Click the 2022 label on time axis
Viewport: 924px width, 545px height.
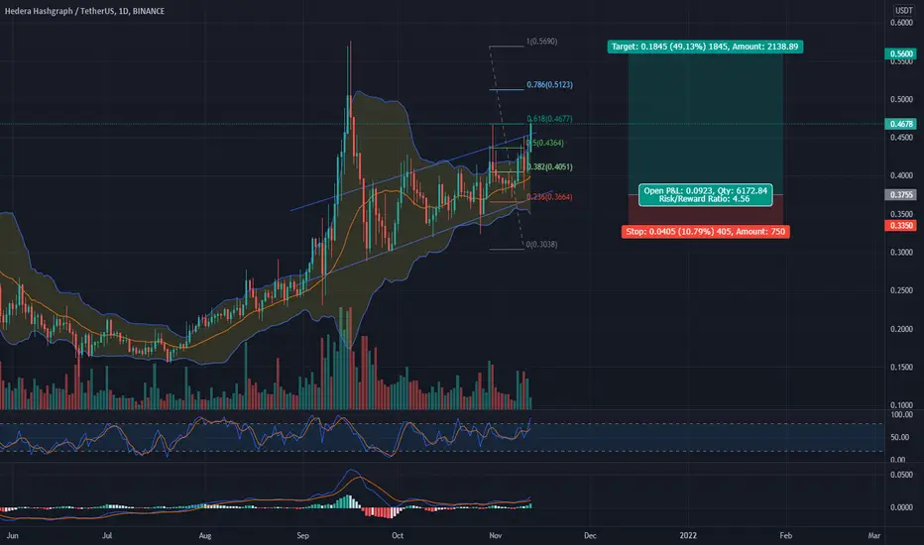688,535
